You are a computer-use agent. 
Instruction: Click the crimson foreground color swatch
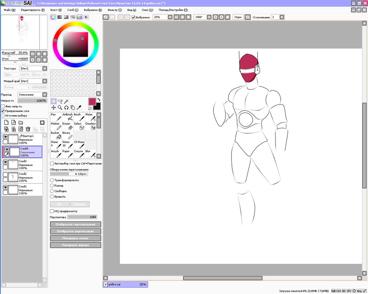pos(92,101)
